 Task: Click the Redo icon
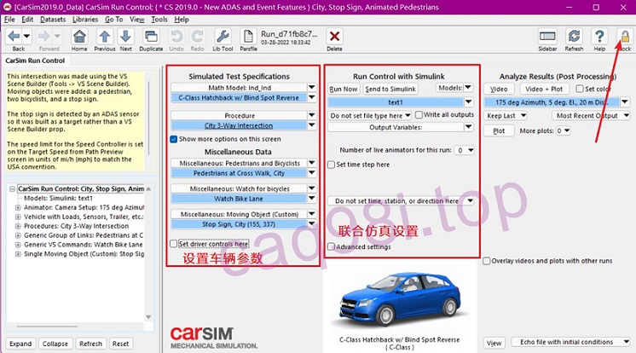(197, 37)
